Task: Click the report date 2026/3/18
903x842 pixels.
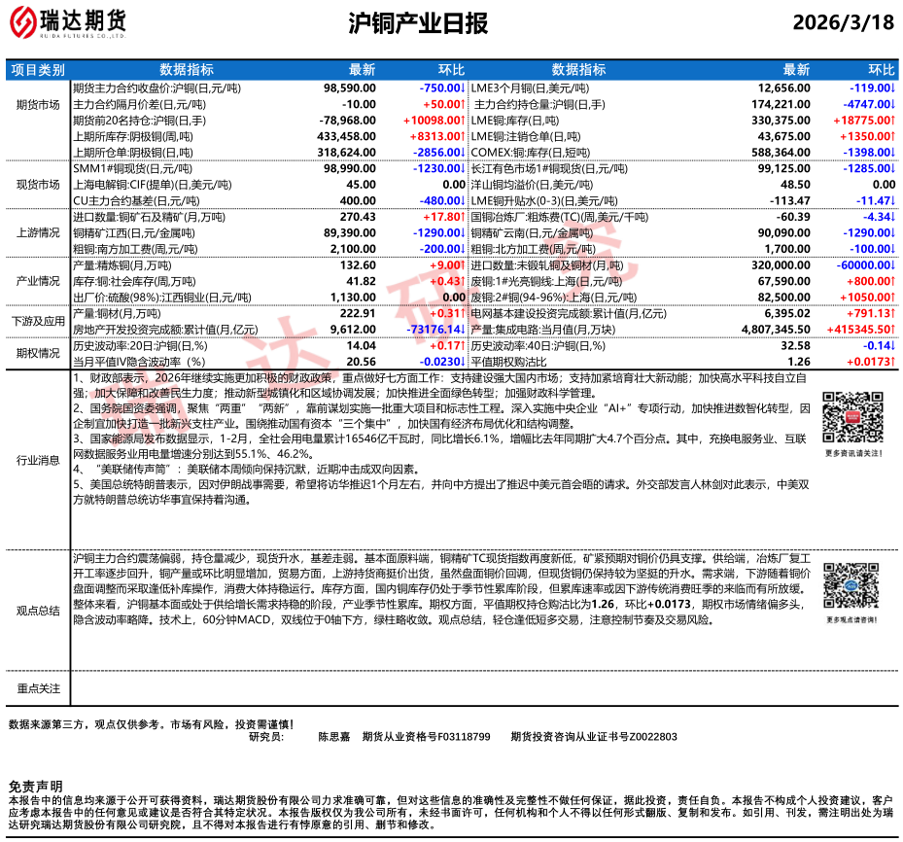Action: point(845,22)
